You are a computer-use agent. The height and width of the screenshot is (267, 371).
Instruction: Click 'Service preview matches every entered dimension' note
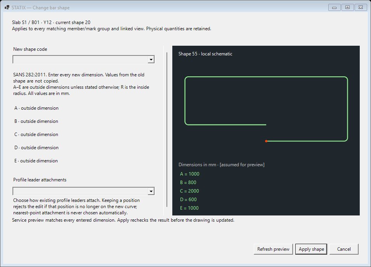point(63,220)
